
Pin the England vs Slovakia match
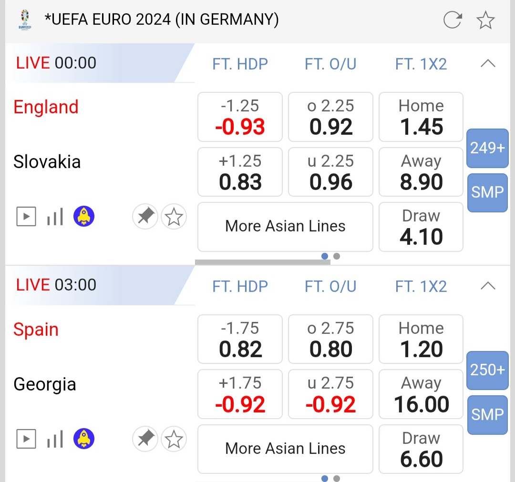tap(145, 217)
